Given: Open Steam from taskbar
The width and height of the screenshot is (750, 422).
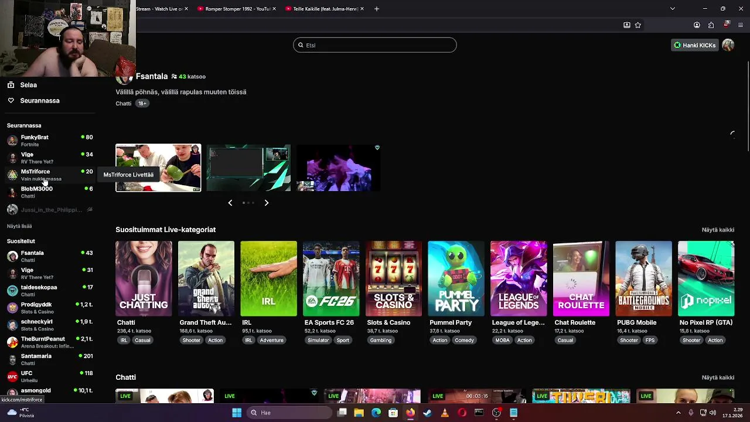Looking at the screenshot, I should (428, 413).
